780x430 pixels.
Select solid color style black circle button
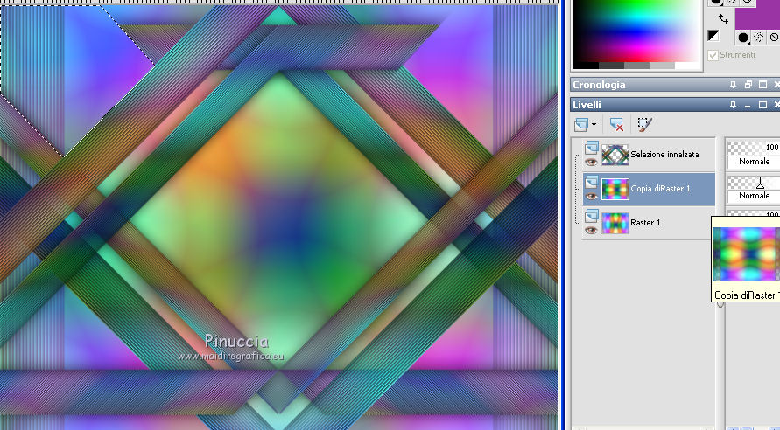point(743,38)
